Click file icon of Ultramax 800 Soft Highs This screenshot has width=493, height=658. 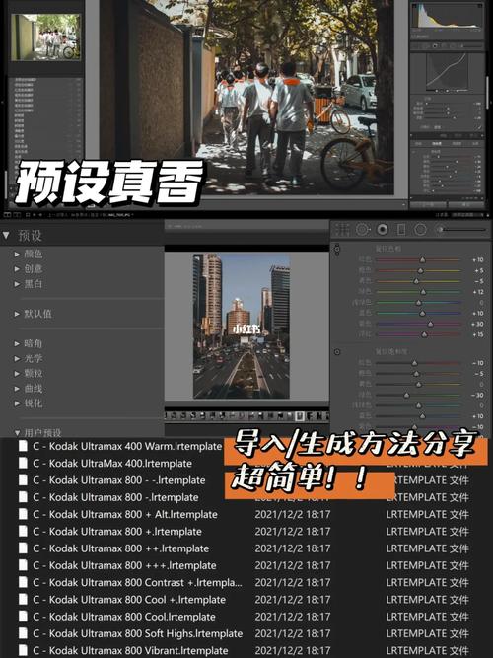[24, 633]
